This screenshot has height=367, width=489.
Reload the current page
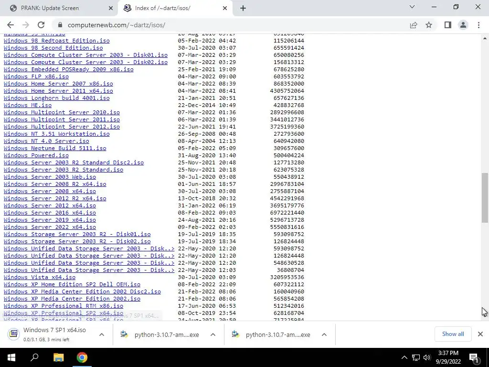coord(41,25)
